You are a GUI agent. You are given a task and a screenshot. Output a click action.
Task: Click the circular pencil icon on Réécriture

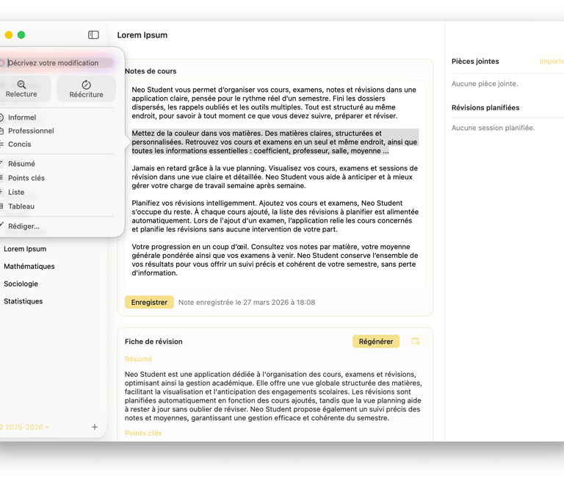[x=87, y=84]
